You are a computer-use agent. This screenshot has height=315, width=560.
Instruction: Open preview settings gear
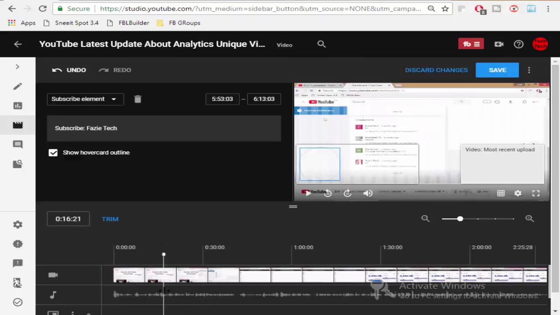(518, 193)
